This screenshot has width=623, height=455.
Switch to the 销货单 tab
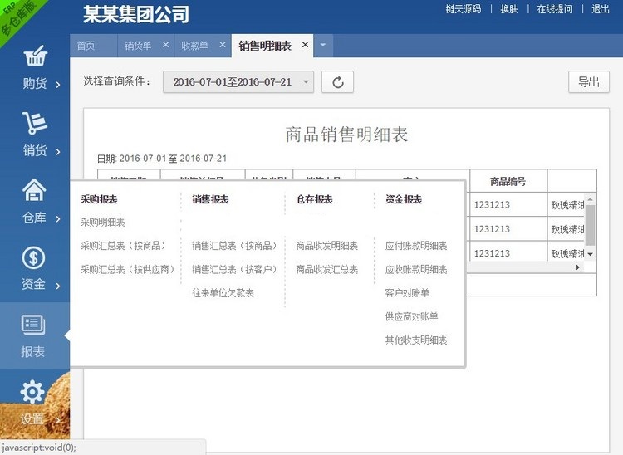coord(138,46)
